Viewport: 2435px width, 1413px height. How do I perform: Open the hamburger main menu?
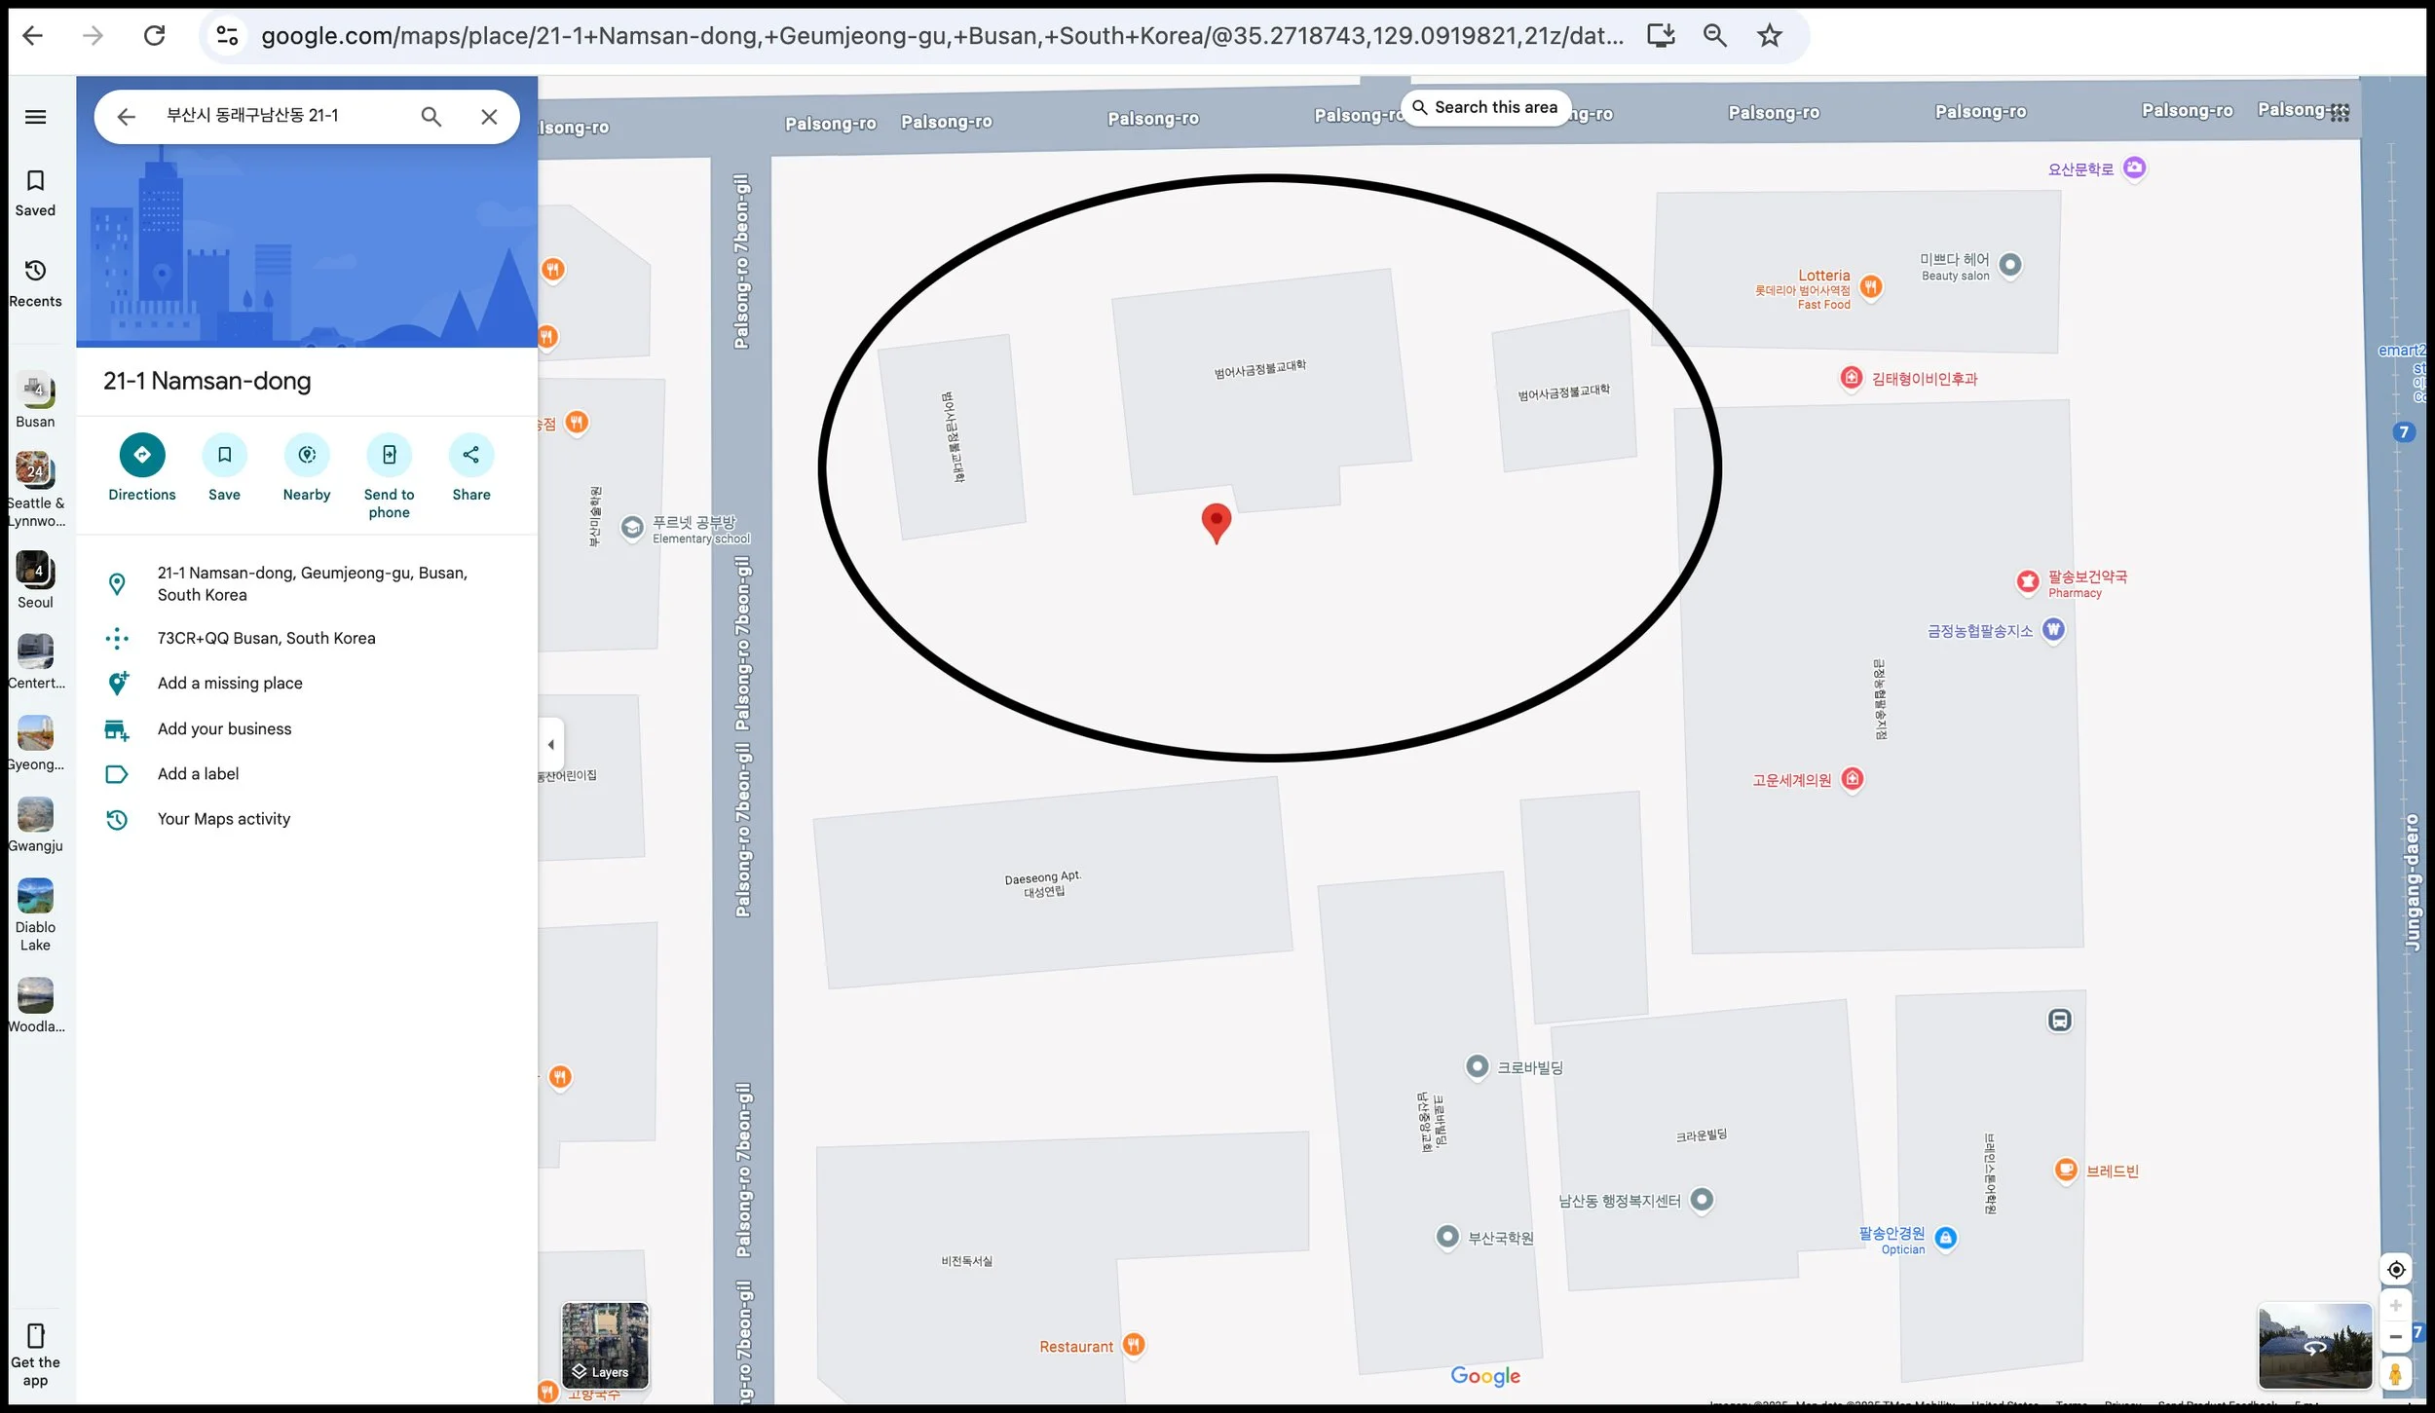(35, 117)
